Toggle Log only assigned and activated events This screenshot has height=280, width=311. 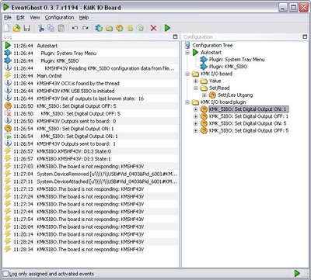(x=5, y=274)
